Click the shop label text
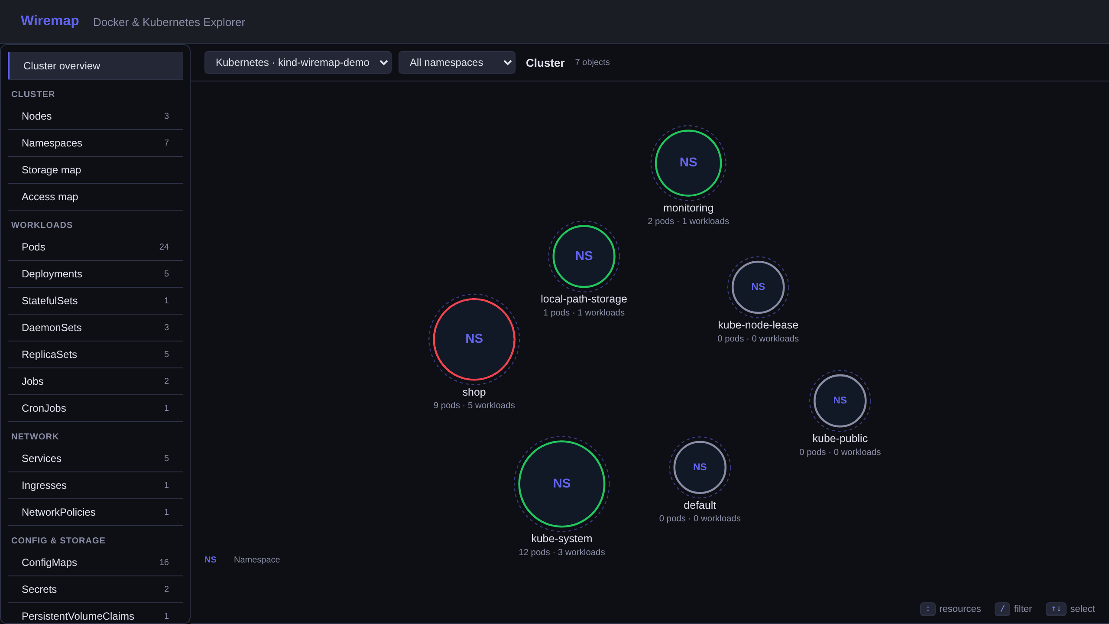Viewport: 1109px width, 624px height. (x=474, y=392)
